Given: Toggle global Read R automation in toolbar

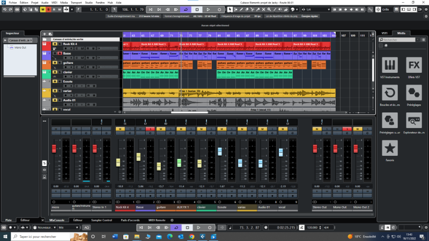Looking at the screenshot, I should (x=54, y=10).
